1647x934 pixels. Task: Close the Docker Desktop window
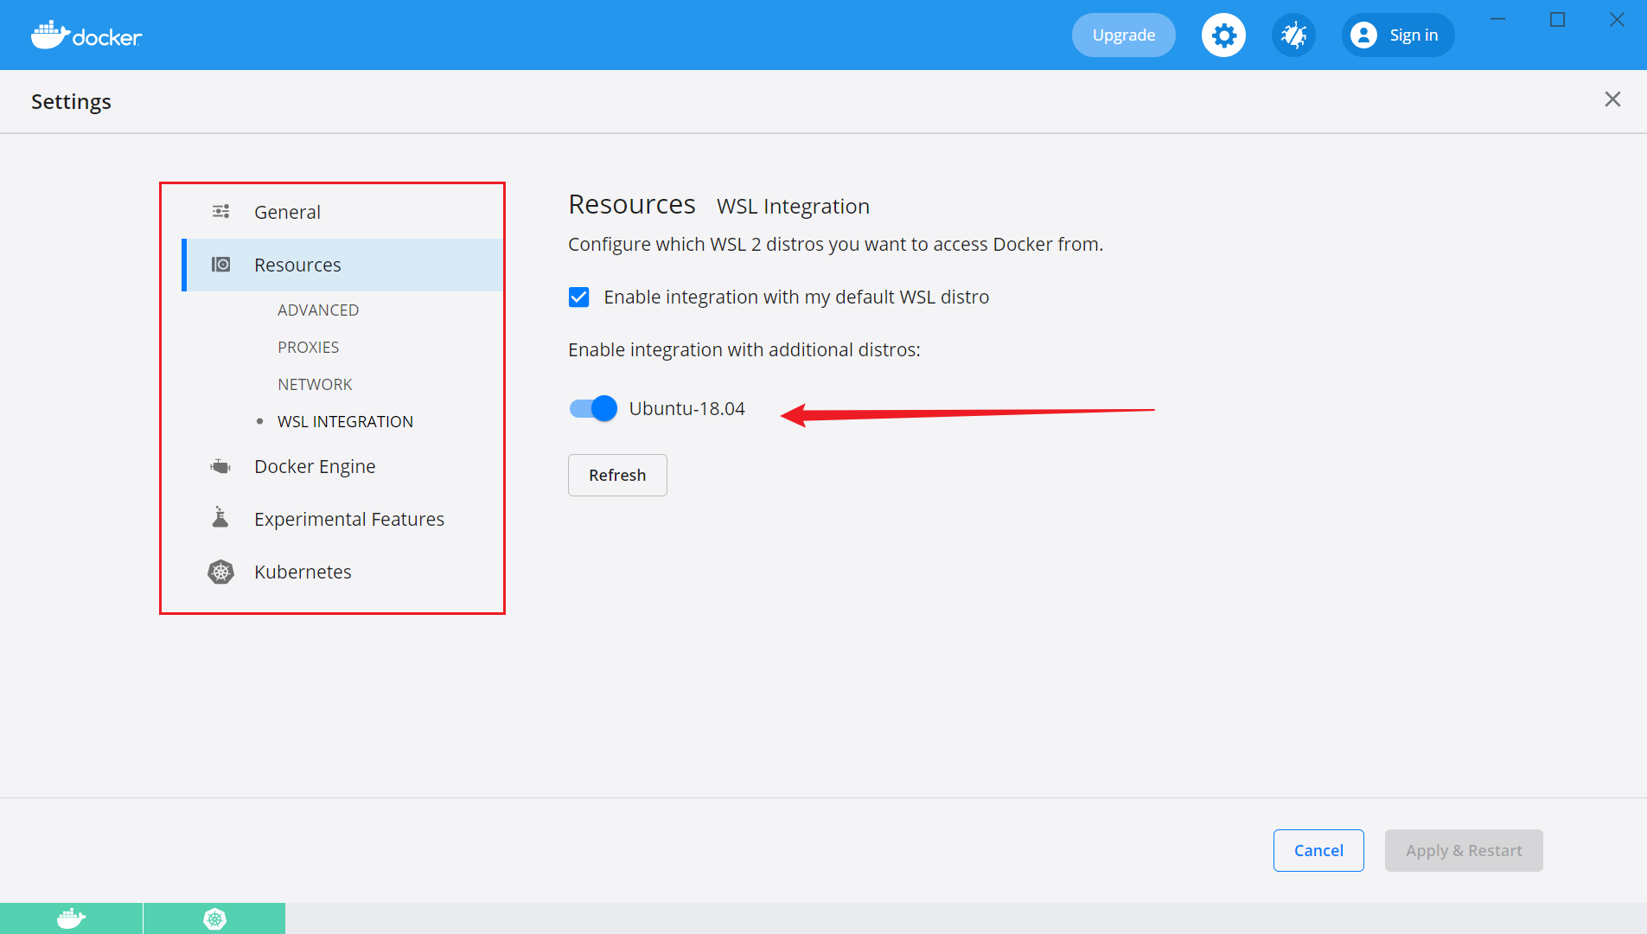click(x=1617, y=19)
